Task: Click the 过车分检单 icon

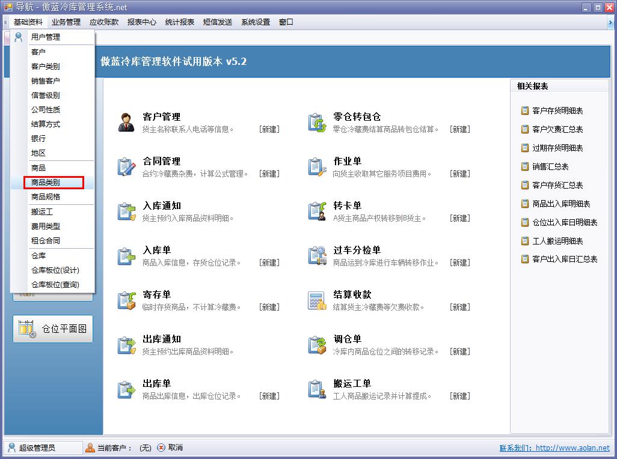Action: point(317,255)
